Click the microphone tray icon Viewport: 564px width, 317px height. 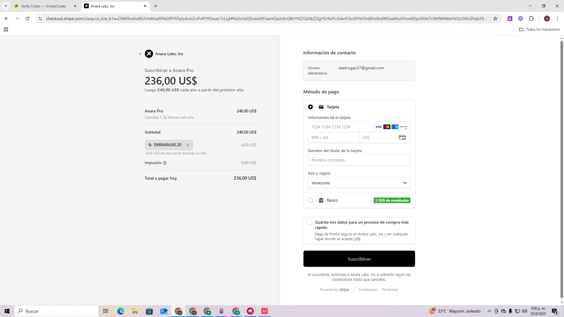click(510, 311)
